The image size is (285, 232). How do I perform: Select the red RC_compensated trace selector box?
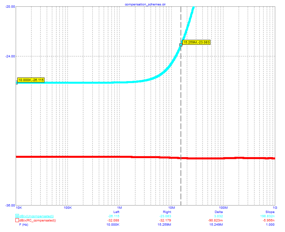coord(17,221)
